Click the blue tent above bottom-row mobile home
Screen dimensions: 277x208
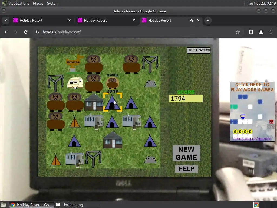pyautogui.click(x=74, y=140)
